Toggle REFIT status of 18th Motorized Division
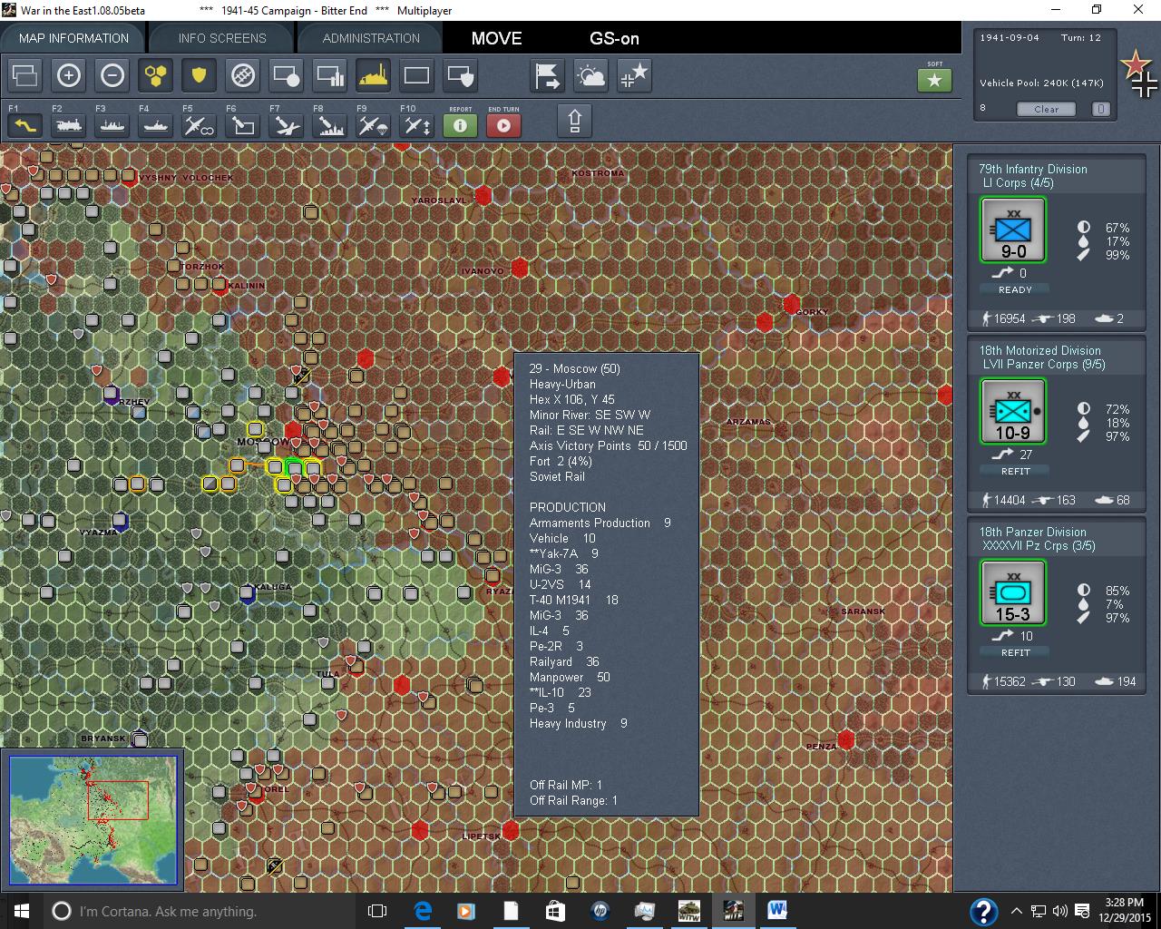The height and width of the screenshot is (929, 1161). click(x=1015, y=471)
